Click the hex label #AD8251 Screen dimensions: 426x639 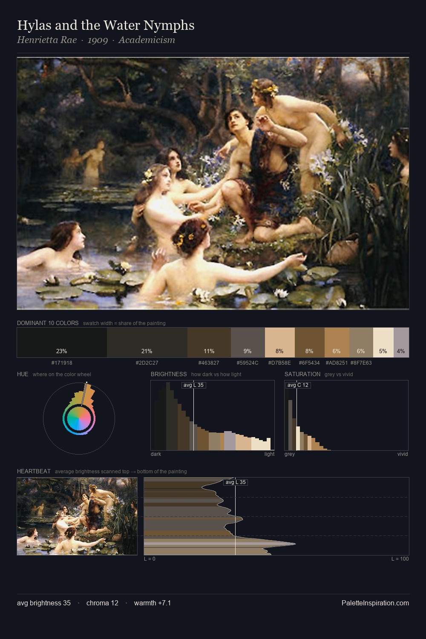coord(337,363)
